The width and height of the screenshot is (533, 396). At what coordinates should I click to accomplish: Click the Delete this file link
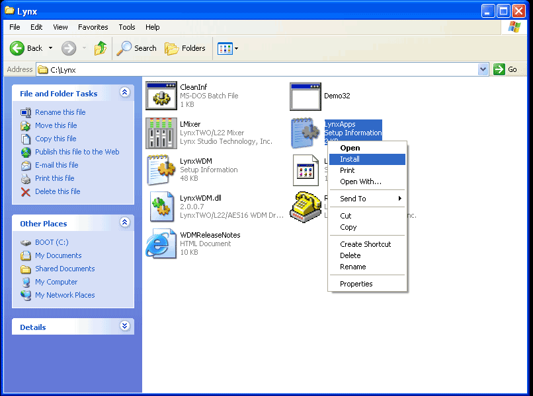point(58,191)
